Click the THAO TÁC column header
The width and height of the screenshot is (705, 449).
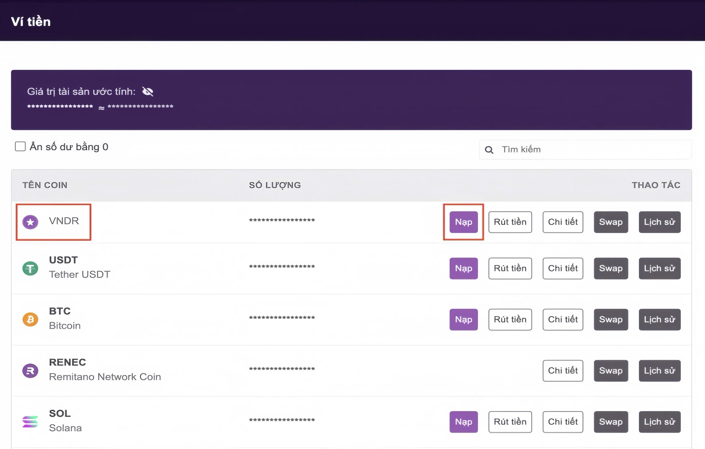[x=656, y=185]
